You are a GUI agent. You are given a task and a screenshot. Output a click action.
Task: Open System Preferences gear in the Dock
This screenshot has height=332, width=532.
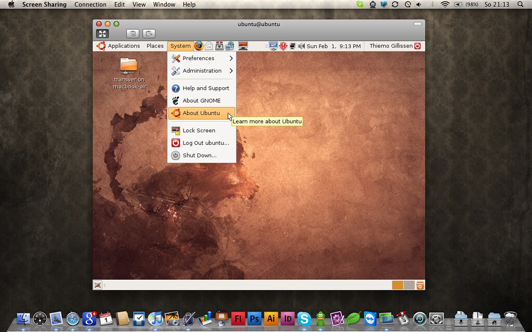click(x=436, y=319)
